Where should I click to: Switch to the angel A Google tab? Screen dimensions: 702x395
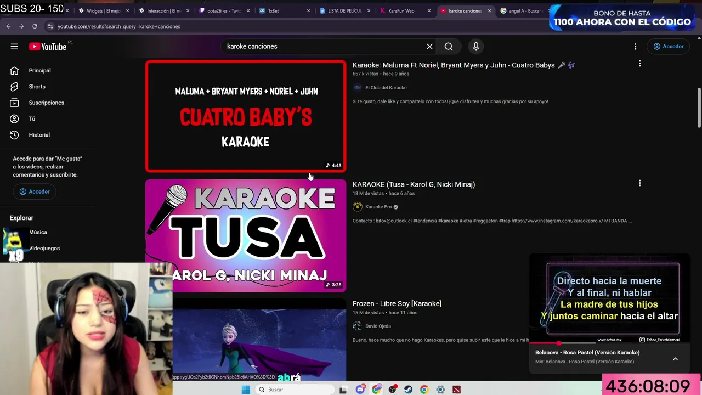pos(525,10)
